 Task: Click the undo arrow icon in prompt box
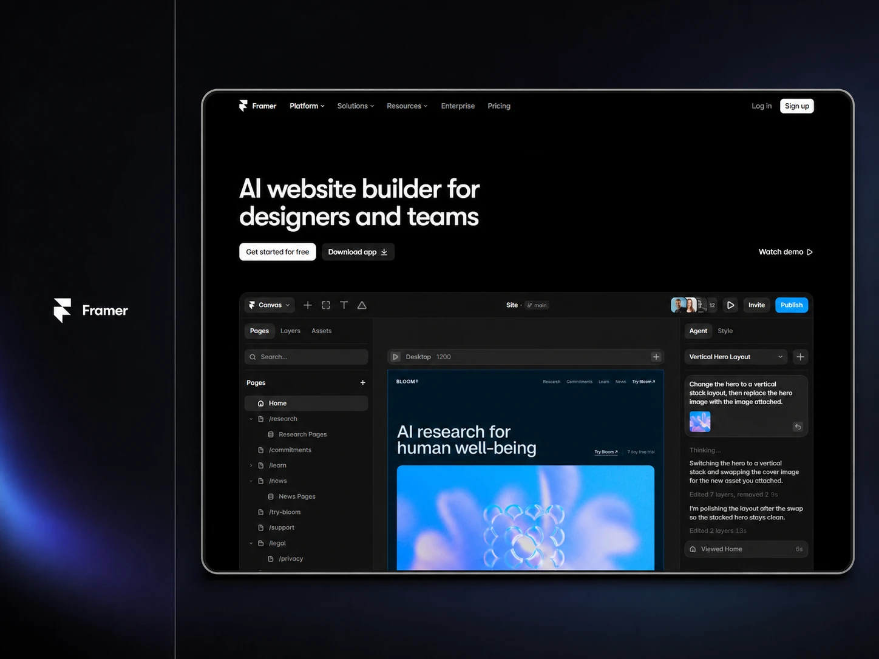click(798, 427)
